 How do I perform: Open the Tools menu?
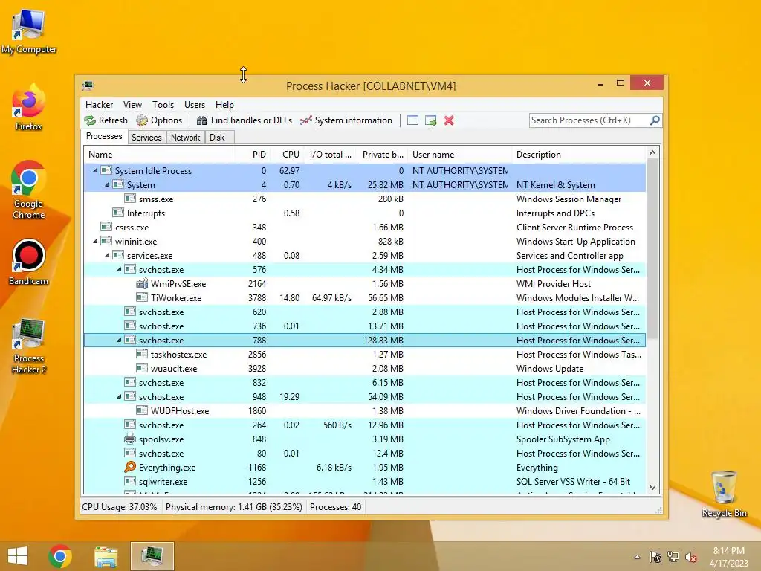pyautogui.click(x=163, y=104)
